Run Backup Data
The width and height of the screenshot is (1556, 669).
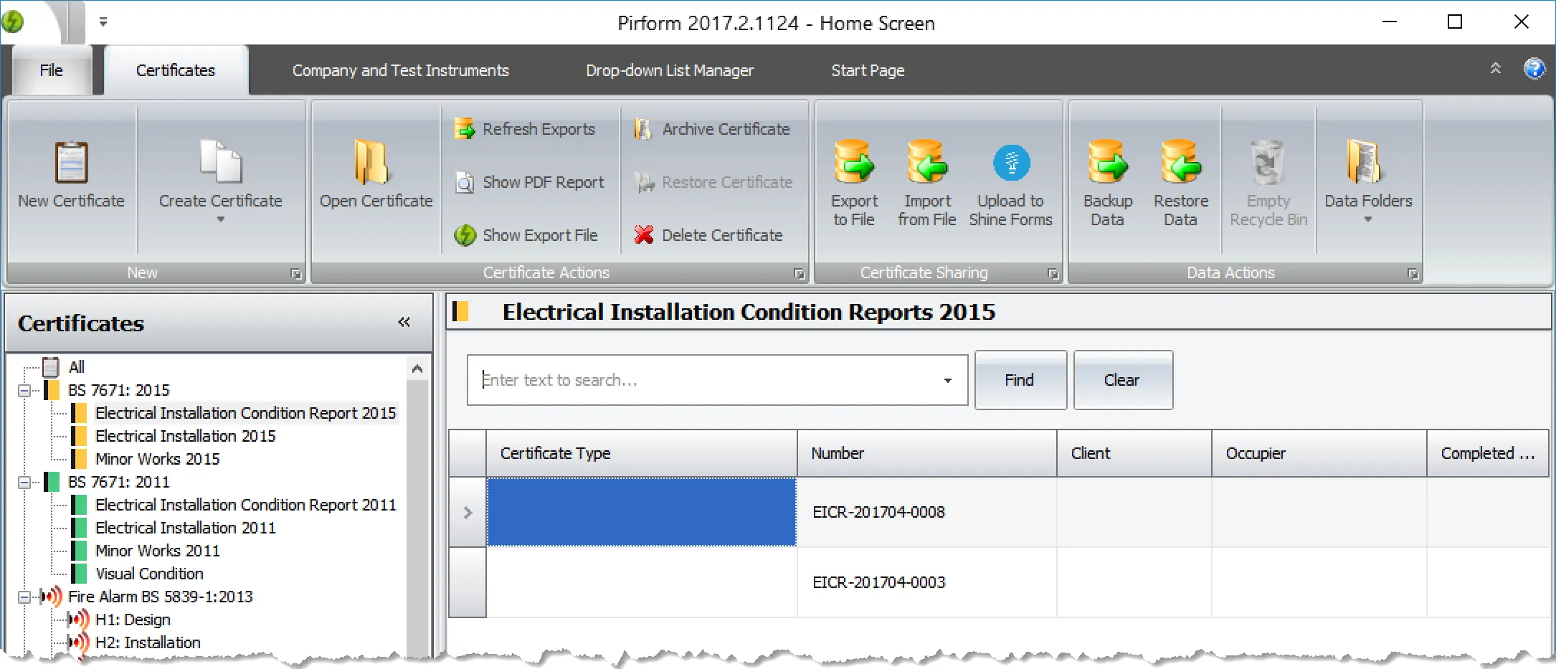coord(1106,179)
